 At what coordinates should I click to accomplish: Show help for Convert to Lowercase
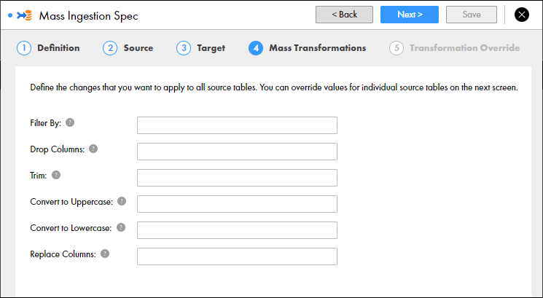point(121,227)
